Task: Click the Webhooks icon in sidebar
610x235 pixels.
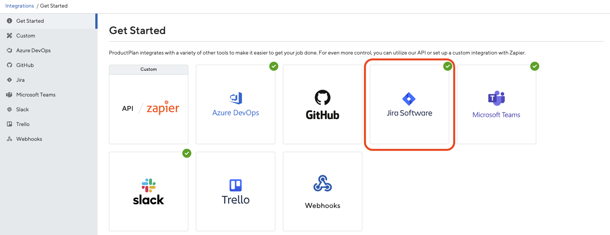Action: pos(9,139)
